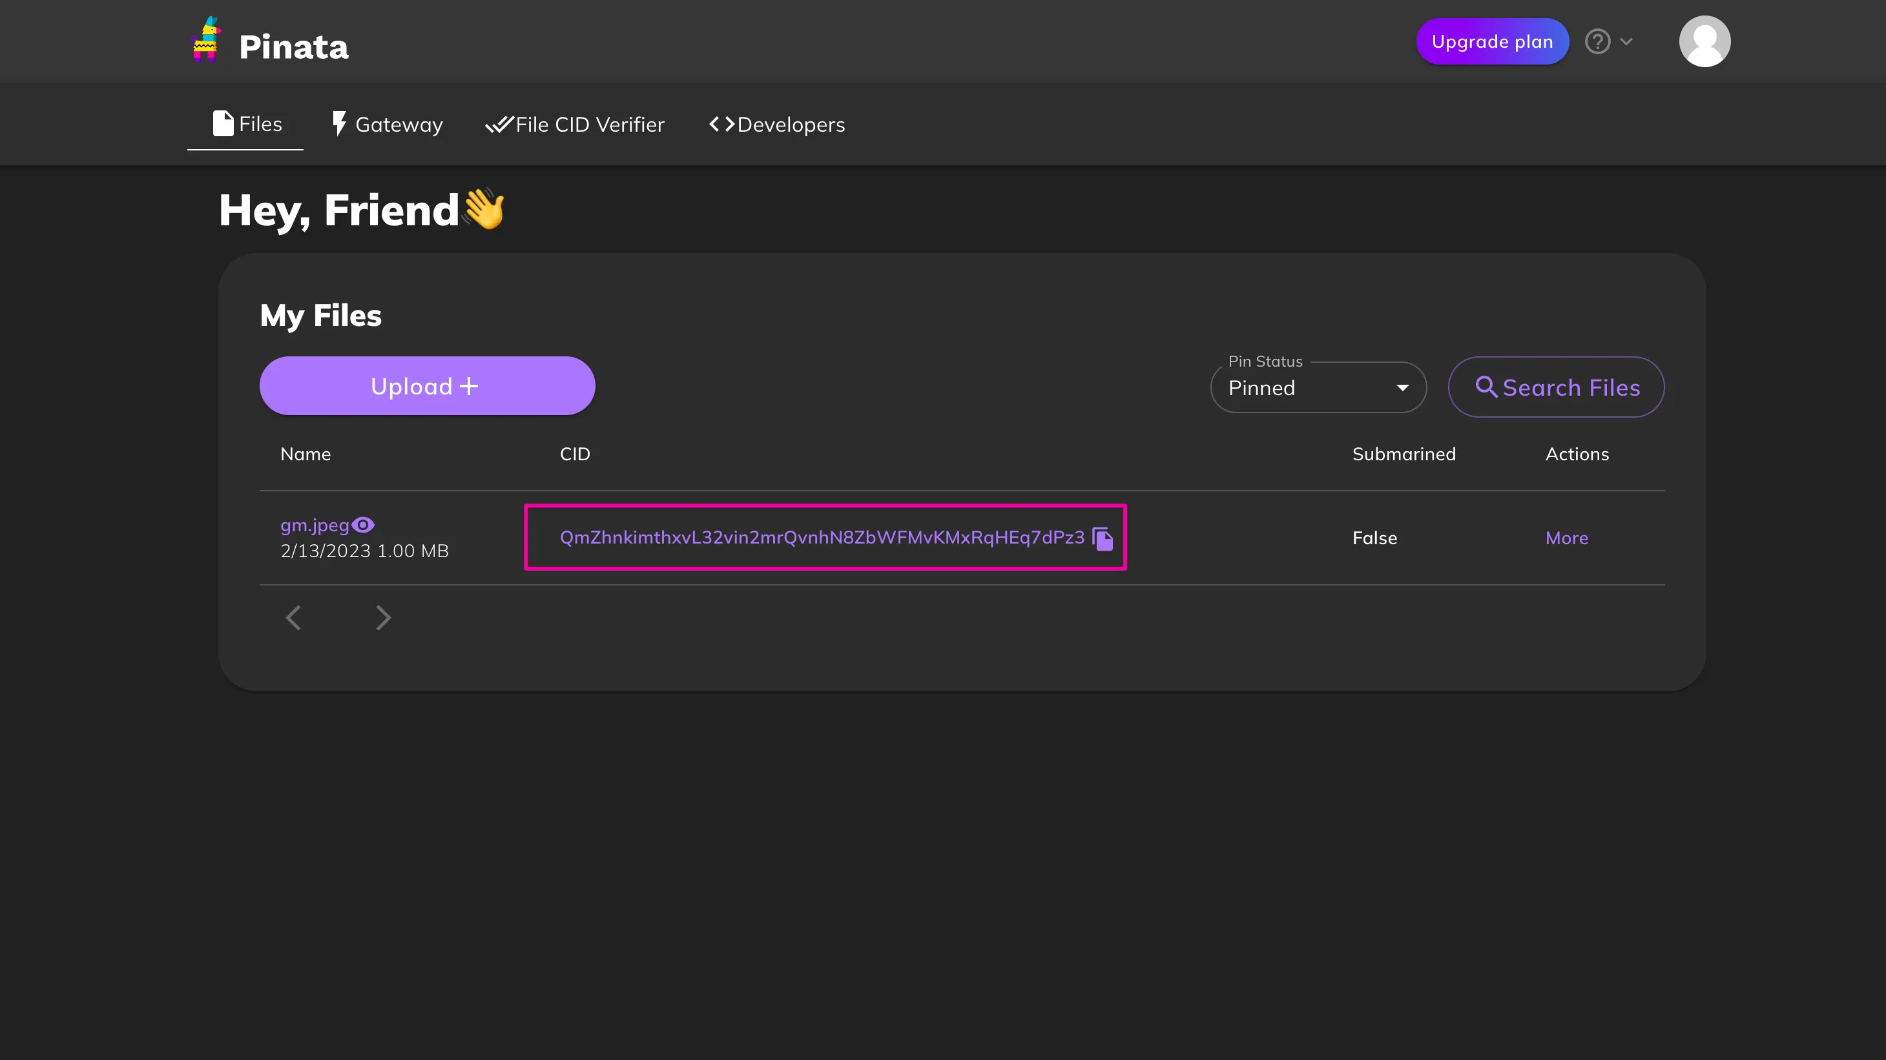This screenshot has height=1060, width=1886.
Task: Expand the help menu chevron
Action: point(1626,42)
